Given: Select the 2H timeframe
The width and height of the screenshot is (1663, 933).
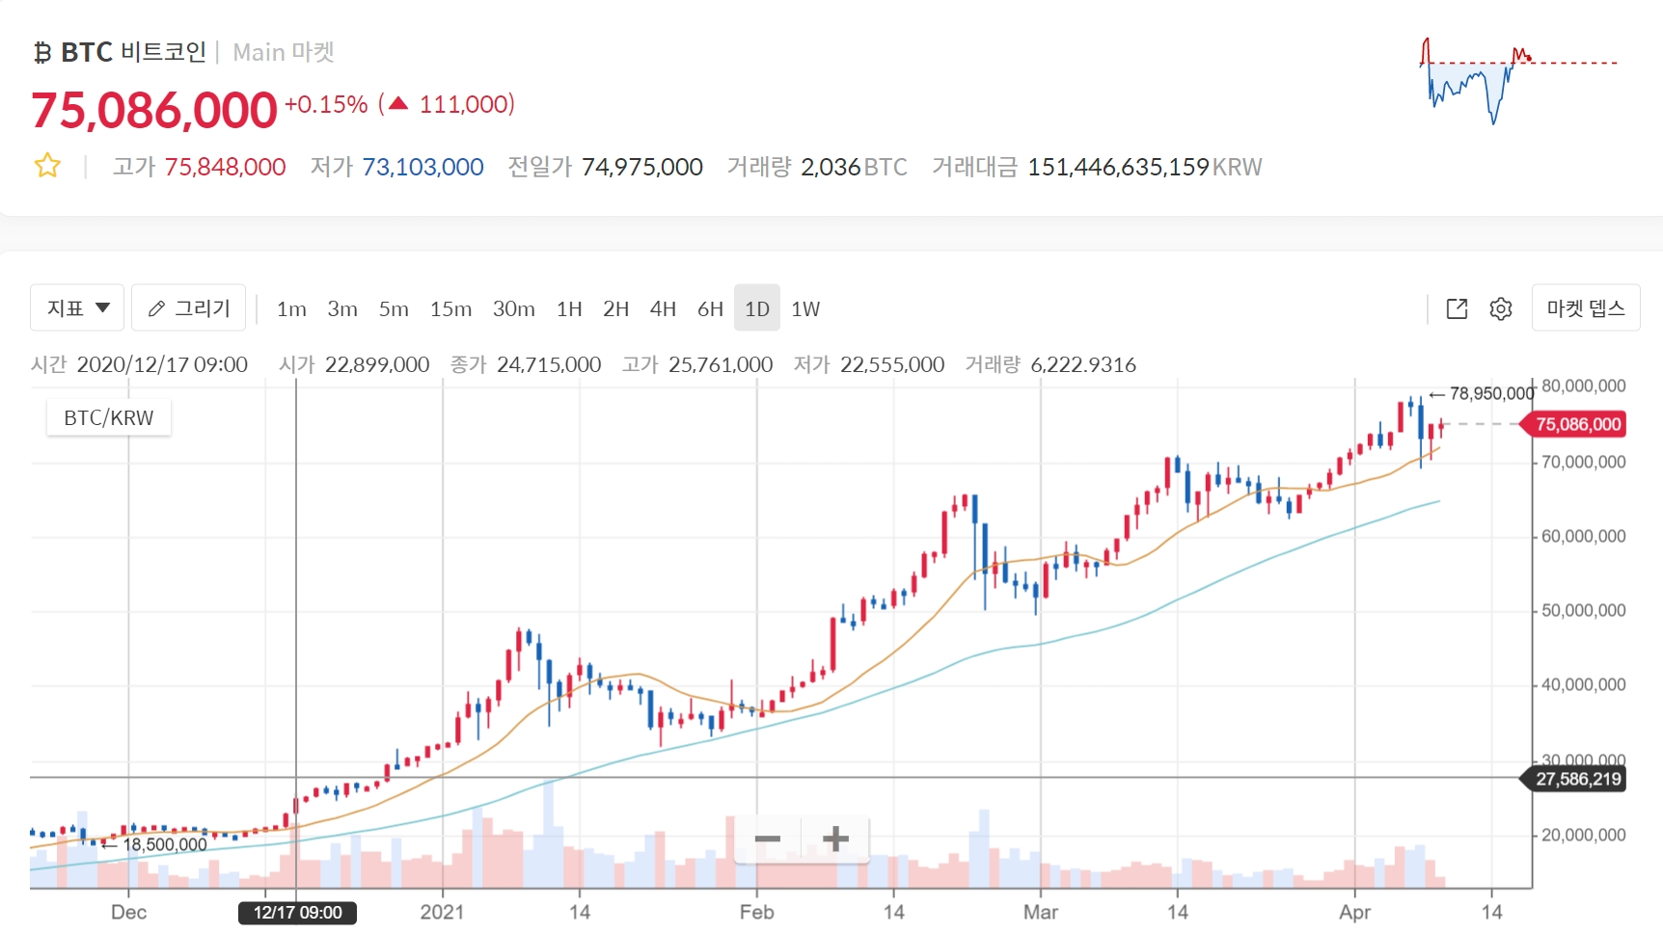Looking at the screenshot, I should [x=615, y=308].
